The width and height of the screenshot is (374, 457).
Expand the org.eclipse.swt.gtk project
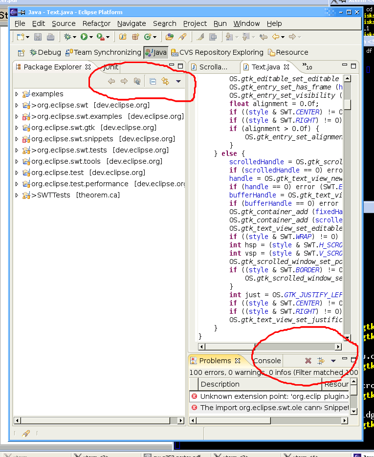coord(17,128)
